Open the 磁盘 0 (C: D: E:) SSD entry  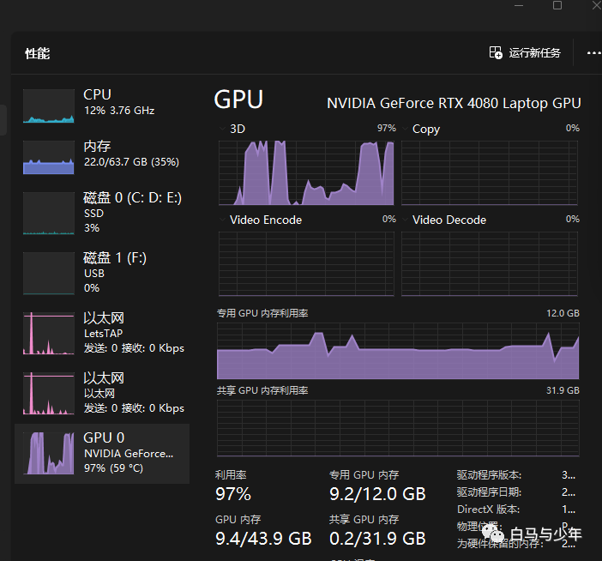(103, 212)
